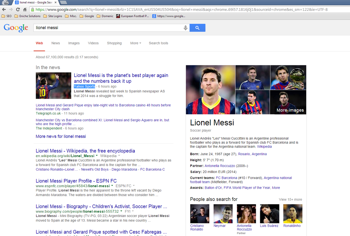Open the Cristiano Ronaldo related person thumbnail

pos(200,214)
